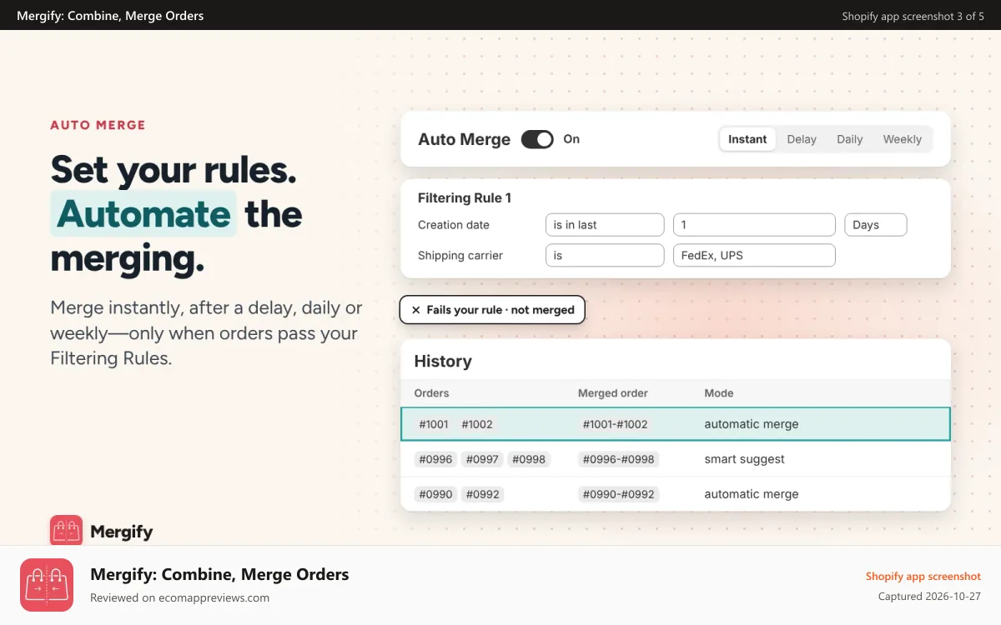Click the Mode column header
This screenshot has width=1001, height=625.
click(719, 393)
